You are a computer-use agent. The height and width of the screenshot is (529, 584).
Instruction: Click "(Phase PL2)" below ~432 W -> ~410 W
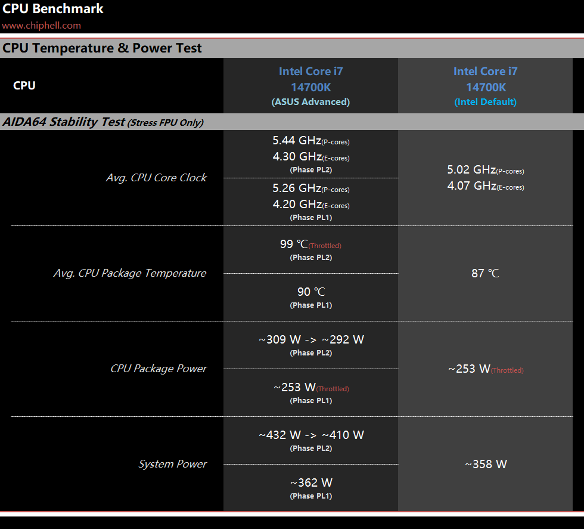tap(311, 448)
